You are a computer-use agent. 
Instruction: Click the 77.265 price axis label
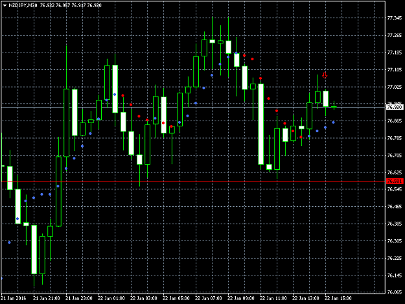click(x=395, y=36)
